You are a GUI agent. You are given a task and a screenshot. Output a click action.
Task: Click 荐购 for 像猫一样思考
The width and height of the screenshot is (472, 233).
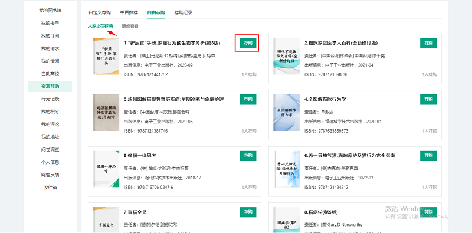(248, 156)
